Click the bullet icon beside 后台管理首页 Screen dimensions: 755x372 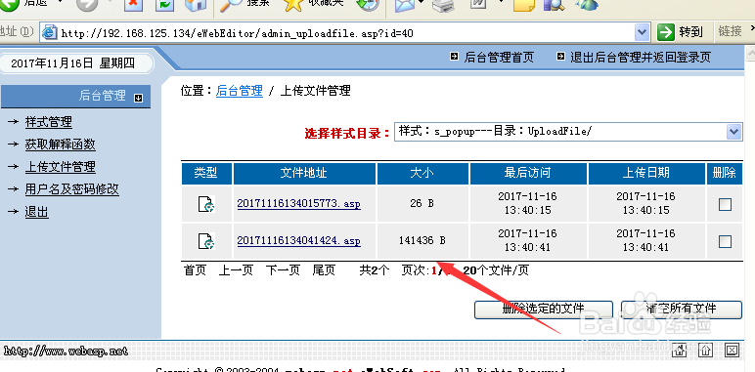[x=454, y=57]
